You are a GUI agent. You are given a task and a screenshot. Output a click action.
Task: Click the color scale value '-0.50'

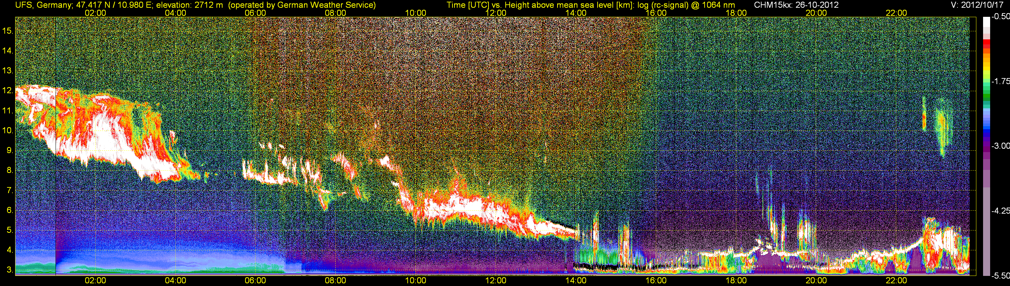(x=1000, y=17)
